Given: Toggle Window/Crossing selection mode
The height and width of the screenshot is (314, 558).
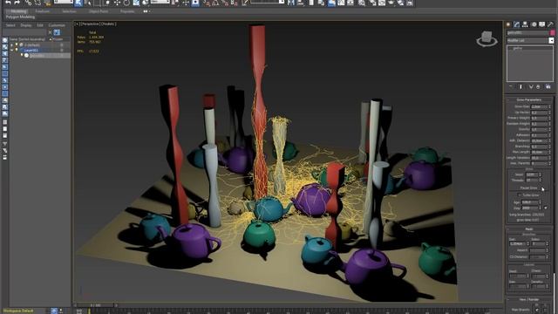Looking at the screenshot, I should [x=106, y=3].
